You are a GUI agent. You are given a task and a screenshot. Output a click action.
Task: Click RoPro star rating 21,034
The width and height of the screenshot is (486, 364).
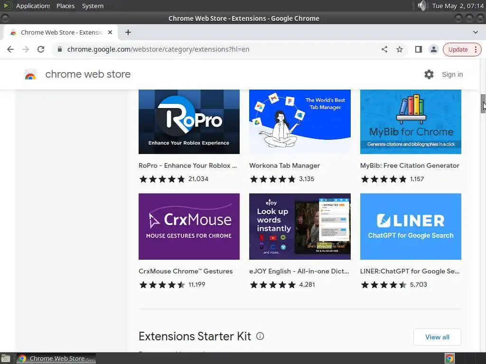pyautogui.click(x=174, y=179)
